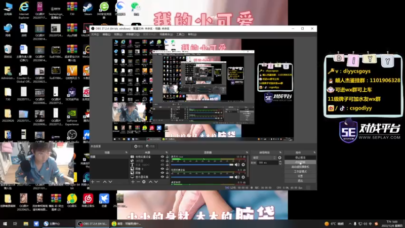Open OBS 设置 settings button
The width and height of the screenshot is (405, 228).
[300, 176]
